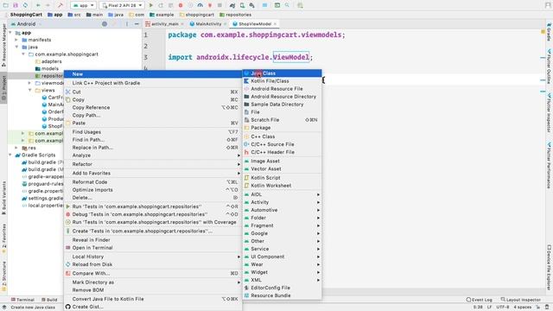Screen dimensions: 553x311
Task: Click the 4 spaces indent status item
Action: (522, 308)
